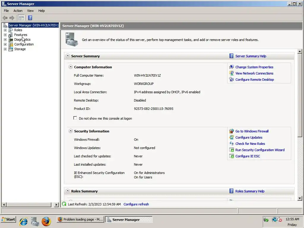Click the vertical scrollbar down arrow
The height and width of the screenshot is (228, 304).
300,198
